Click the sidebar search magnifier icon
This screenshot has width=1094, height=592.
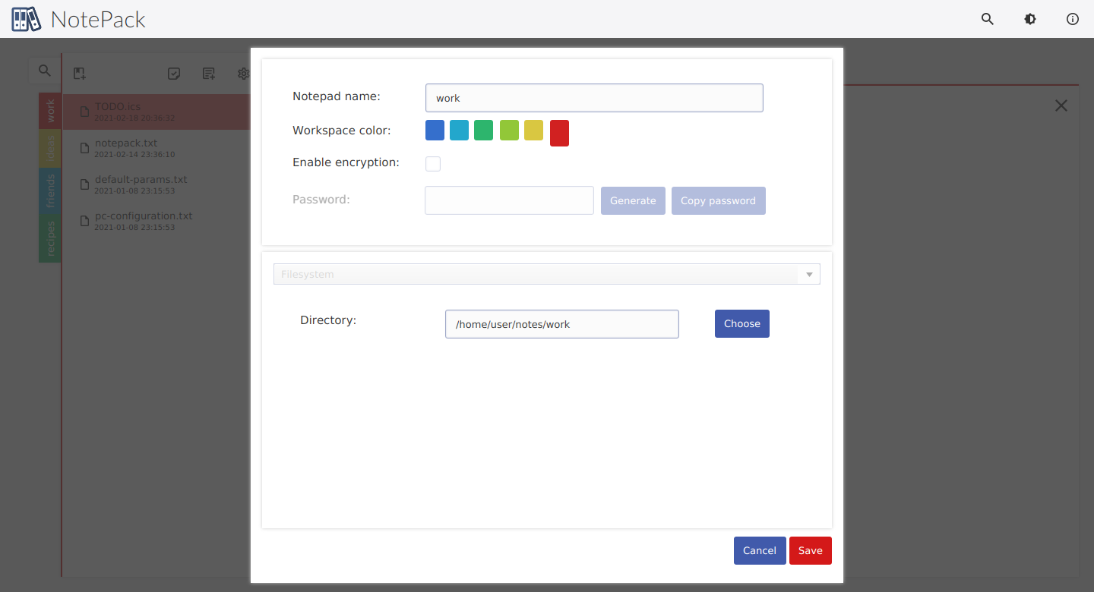point(45,71)
